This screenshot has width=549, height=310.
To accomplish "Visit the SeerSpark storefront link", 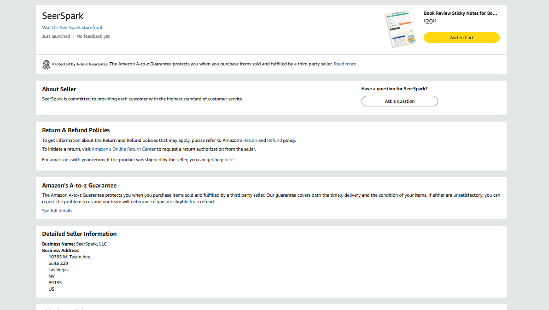I will pyautogui.click(x=72, y=28).
